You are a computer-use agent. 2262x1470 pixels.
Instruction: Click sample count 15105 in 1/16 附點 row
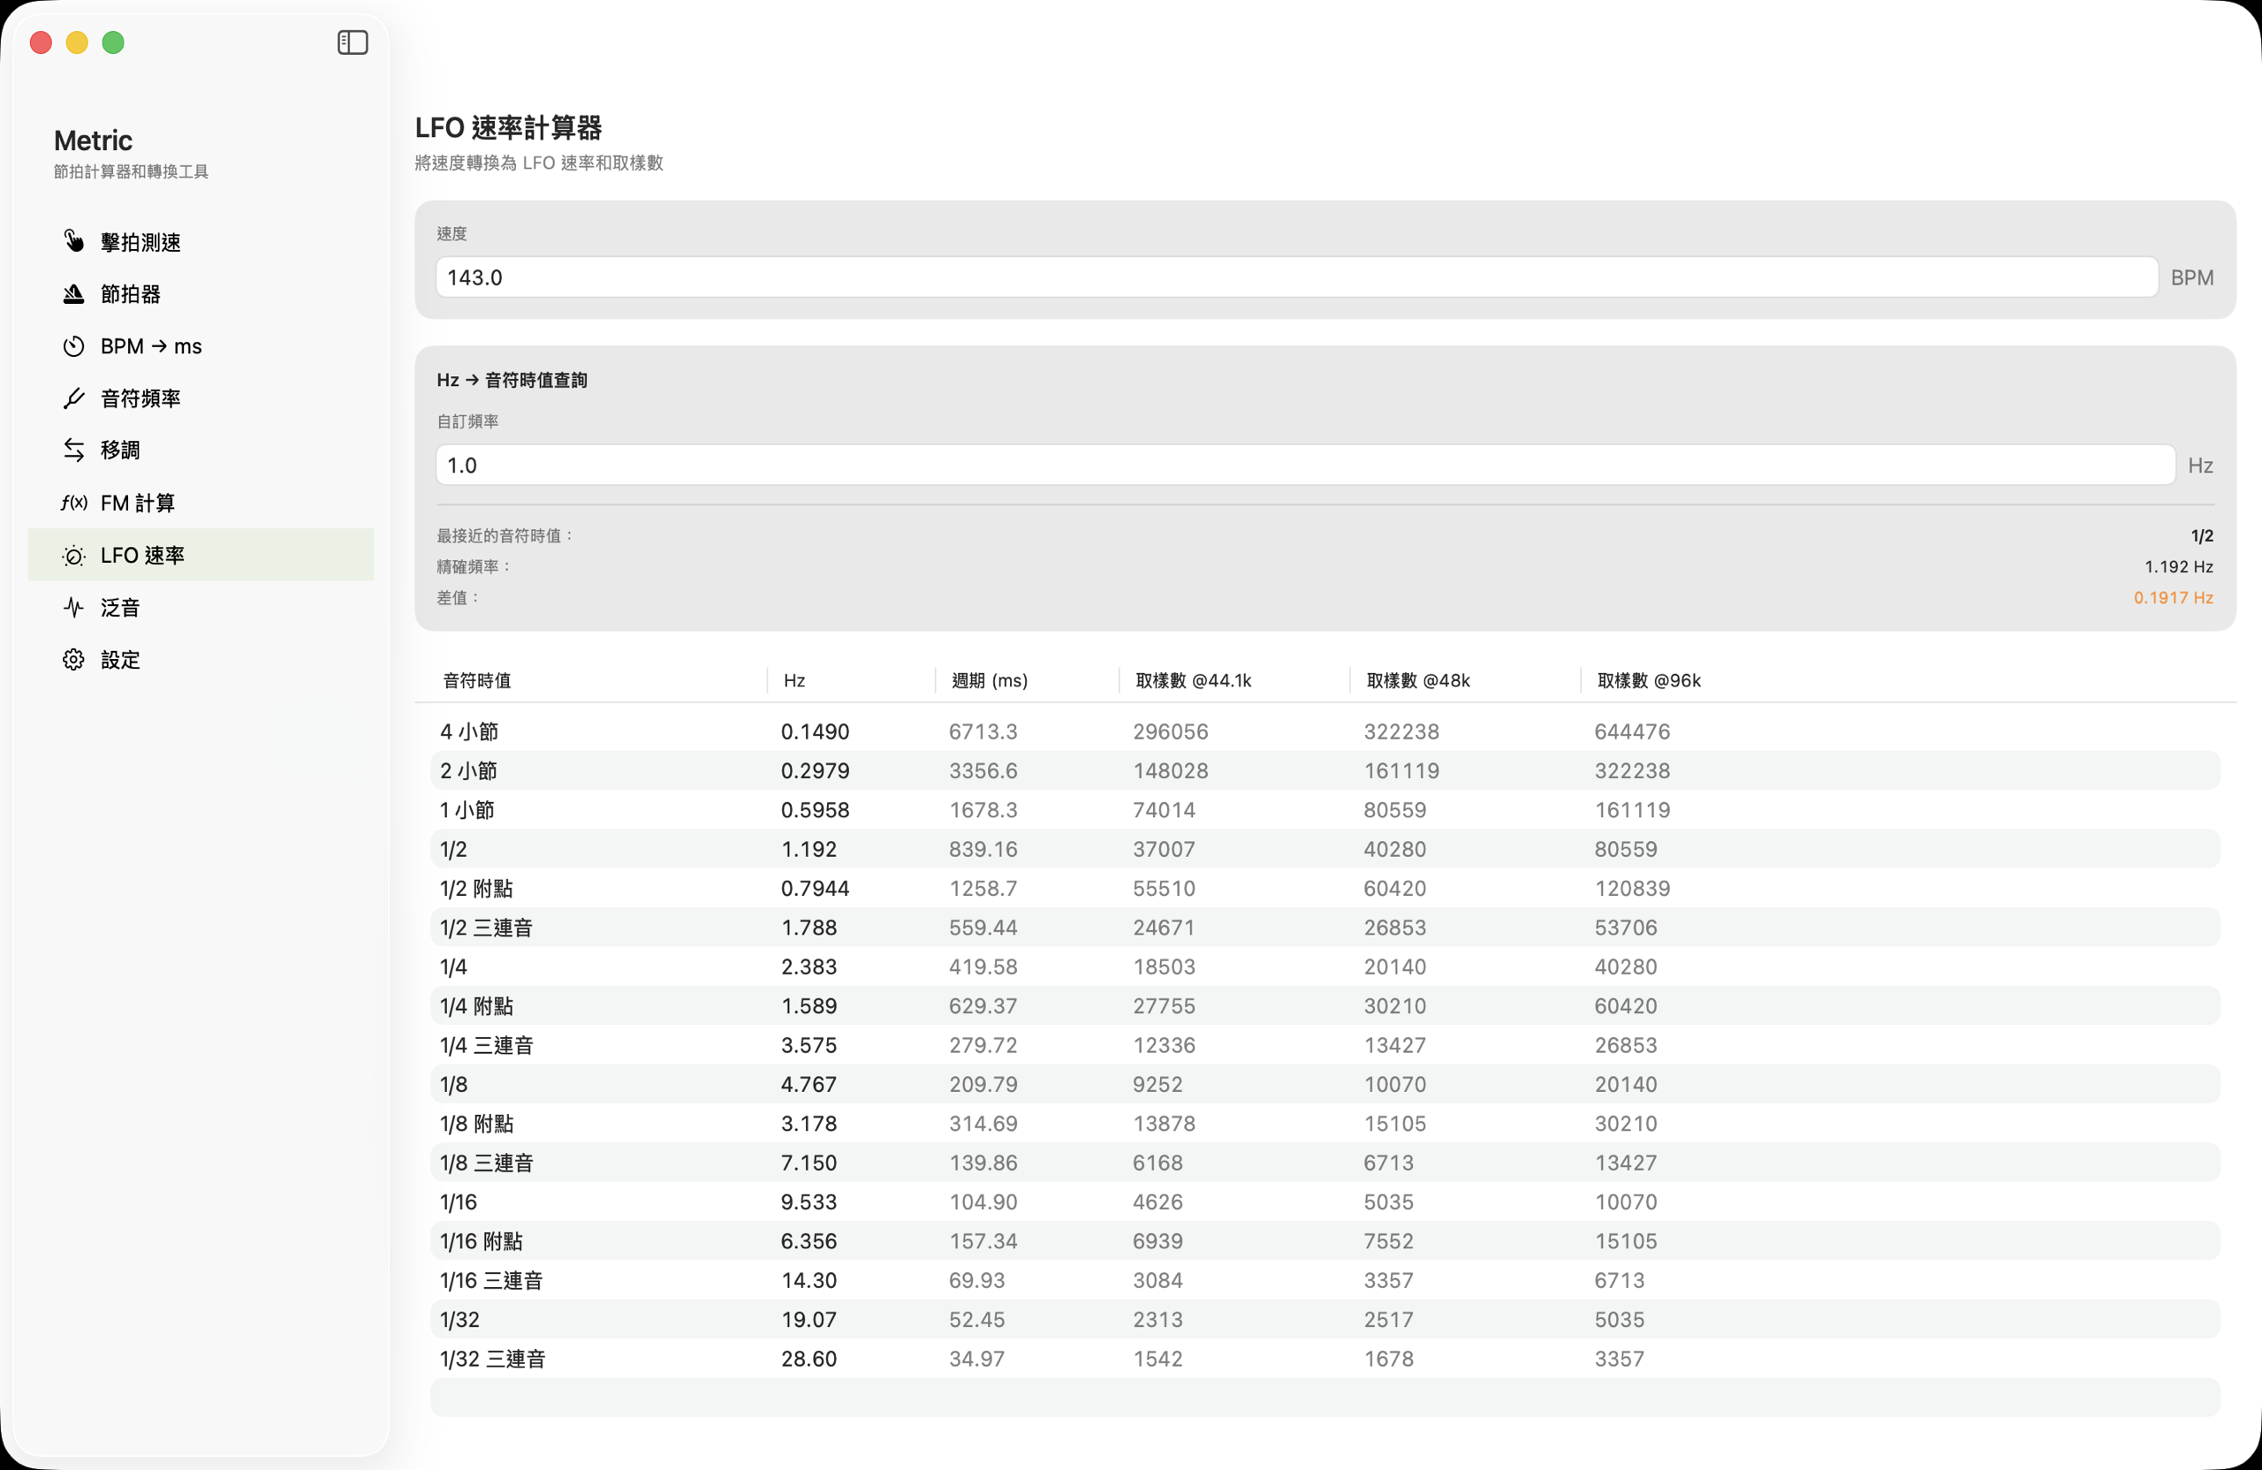pos(1625,1241)
